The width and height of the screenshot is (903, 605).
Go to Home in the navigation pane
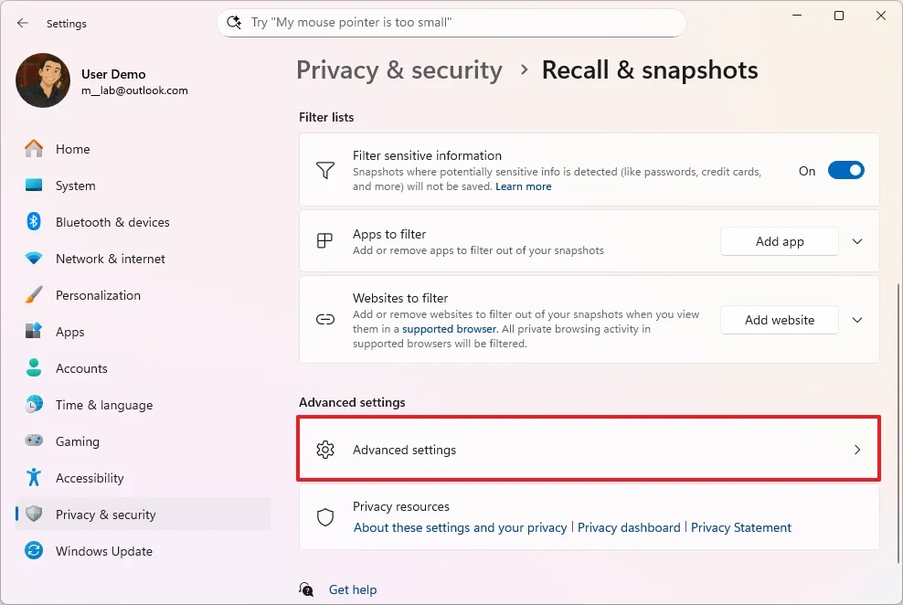pyautogui.click(x=74, y=149)
